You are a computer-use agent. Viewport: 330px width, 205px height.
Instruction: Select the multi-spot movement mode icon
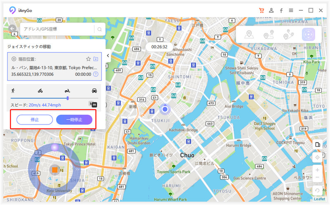(x=288, y=34)
